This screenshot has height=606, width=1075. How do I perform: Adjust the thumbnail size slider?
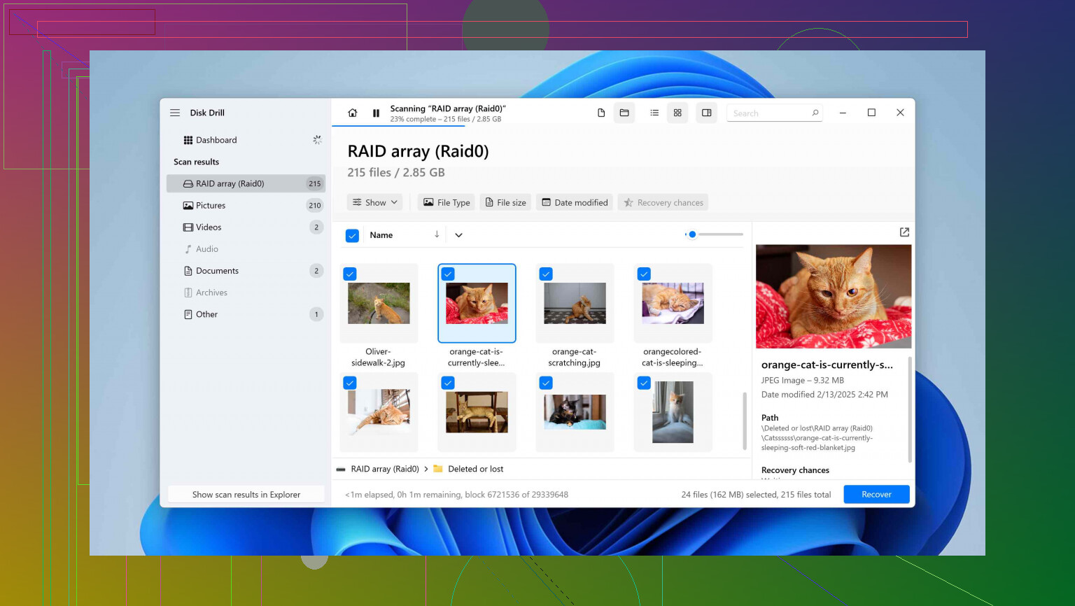[692, 234]
